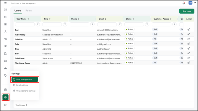Click the Status filter input
The width and height of the screenshot is (198, 111).
[134, 24]
